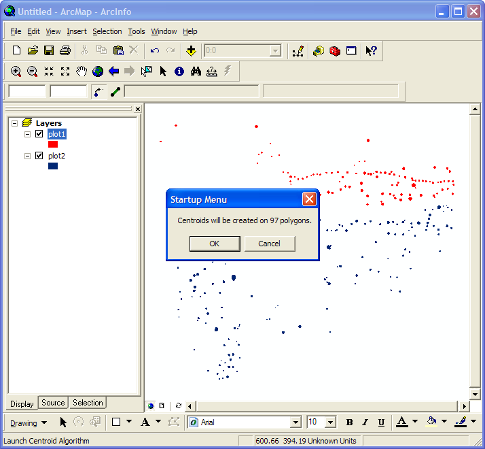Open the font size dropdown
The image size is (485, 449).
point(330,422)
